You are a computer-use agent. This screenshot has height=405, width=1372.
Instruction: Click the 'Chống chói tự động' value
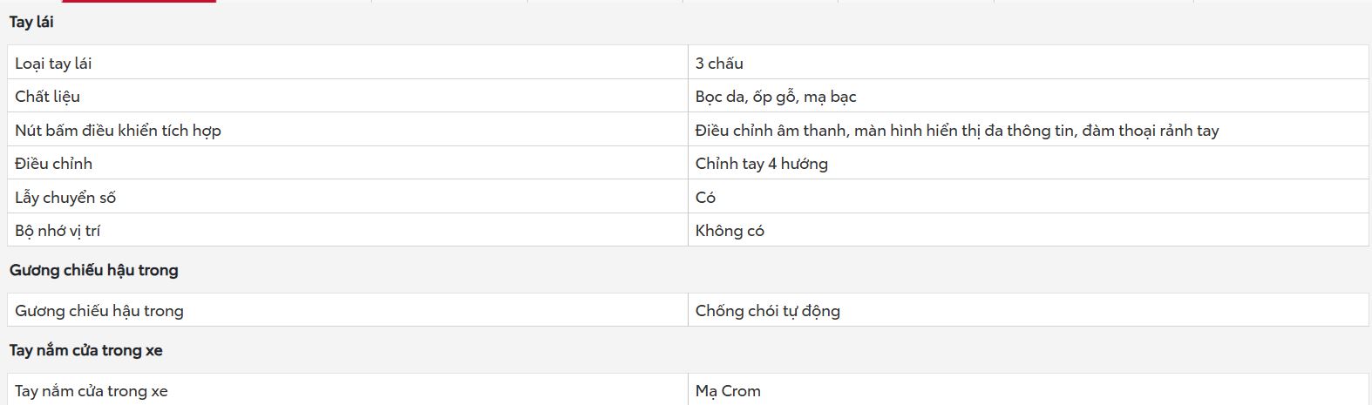click(768, 311)
